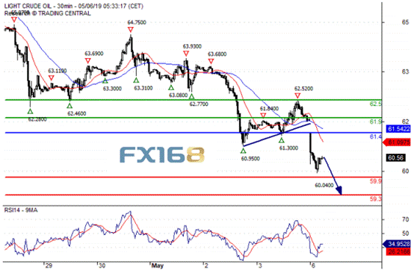Click the green trough marker above 62.4600
Image resolution: width=414 pixels, height=273 pixels.
[69, 106]
